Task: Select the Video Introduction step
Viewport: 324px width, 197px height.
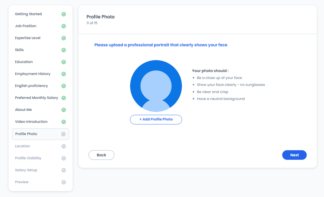Action: pos(40,122)
